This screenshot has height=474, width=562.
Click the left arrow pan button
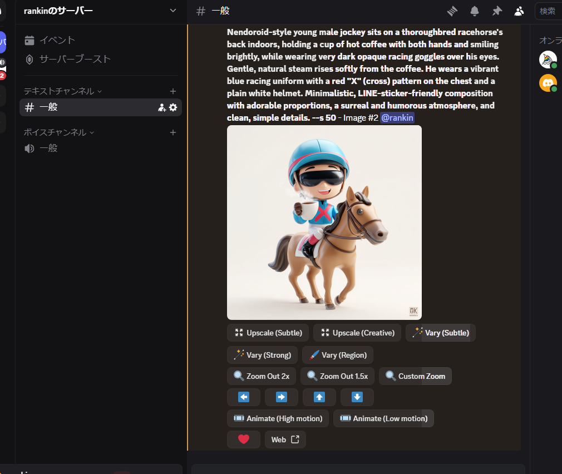click(x=243, y=397)
